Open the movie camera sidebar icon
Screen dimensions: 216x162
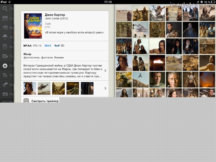point(5,56)
